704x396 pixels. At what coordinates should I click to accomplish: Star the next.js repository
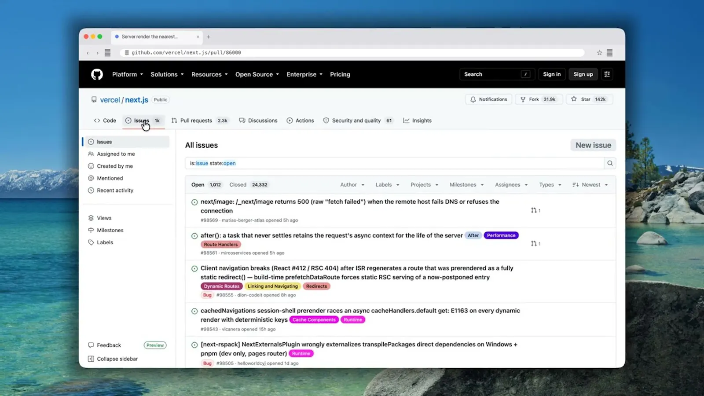tap(589, 99)
